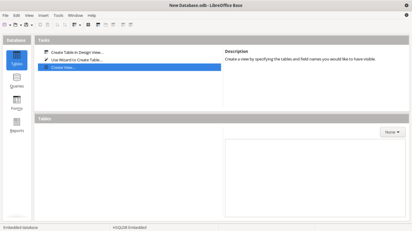Viewport: 412px width, 231px height.
Task: Select the Create View task
Action: pyautogui.click(x=63, y=67)
